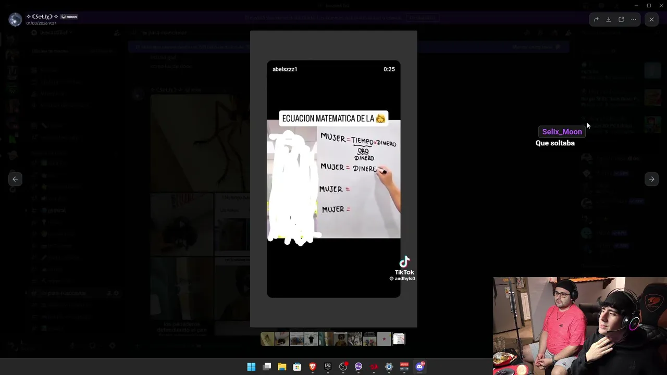Select the teal and brown door thumbnail
The image size is (667, 375).
(326, 340)
